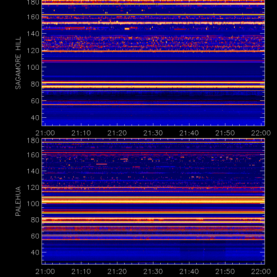Select the 120 tick label on Palehua plot

33,187
